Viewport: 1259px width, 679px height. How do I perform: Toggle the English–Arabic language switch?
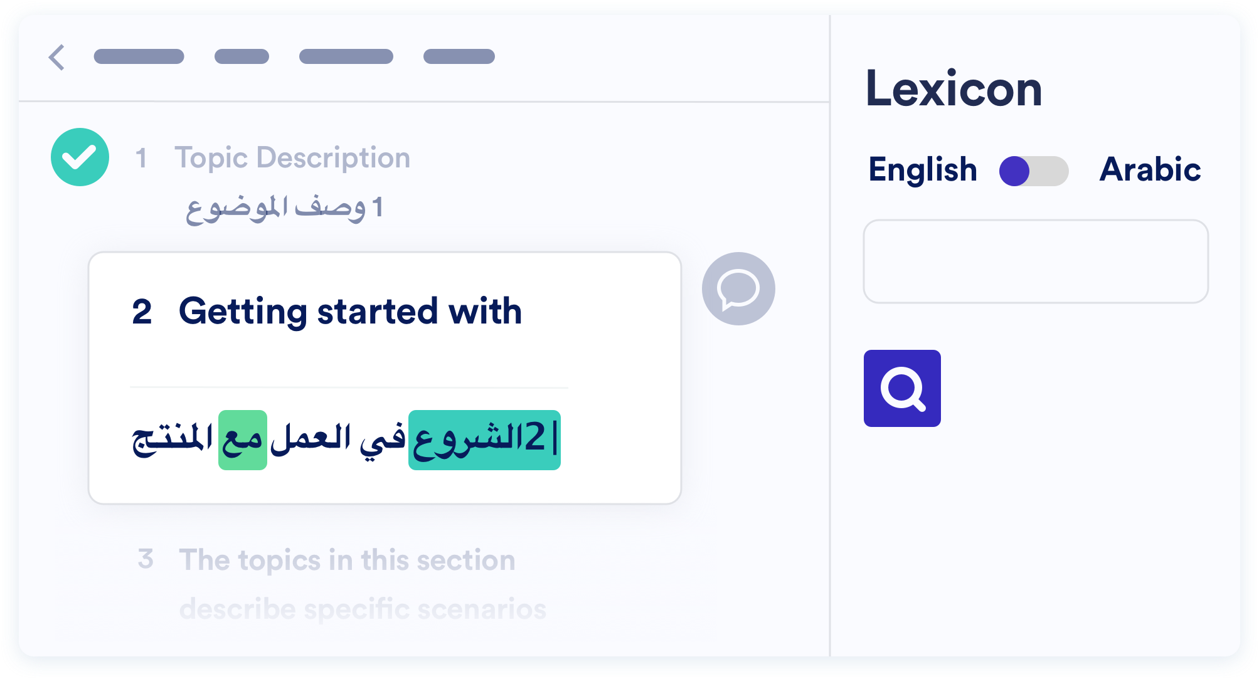pos(1034,171)
